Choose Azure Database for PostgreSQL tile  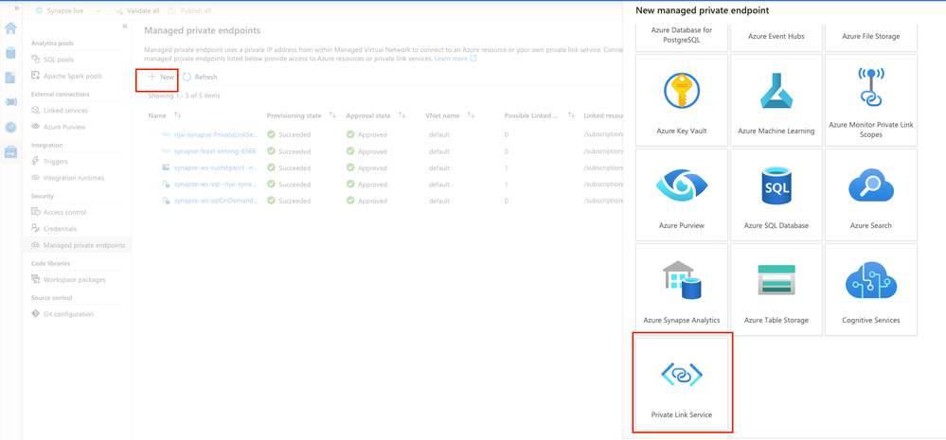click(683, 37)
